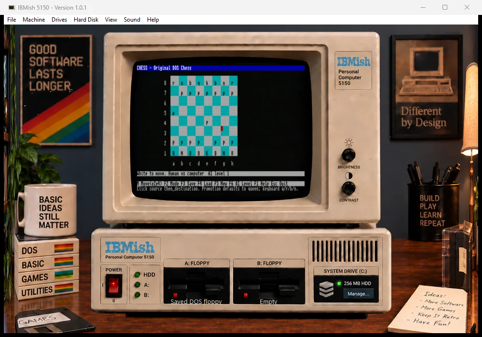Click the half-circle contrast icon

point(348,176)
